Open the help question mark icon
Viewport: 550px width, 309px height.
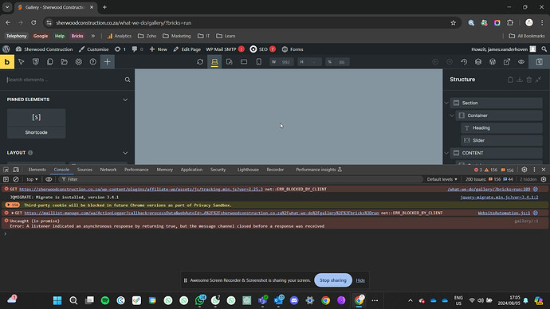point(93,62)
